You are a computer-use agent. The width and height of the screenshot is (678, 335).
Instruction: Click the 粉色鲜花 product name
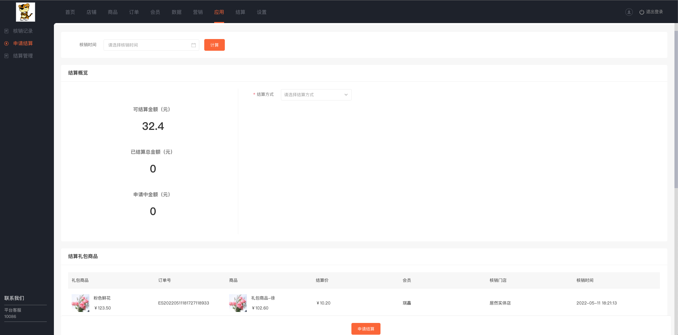(x=102, y=298)
